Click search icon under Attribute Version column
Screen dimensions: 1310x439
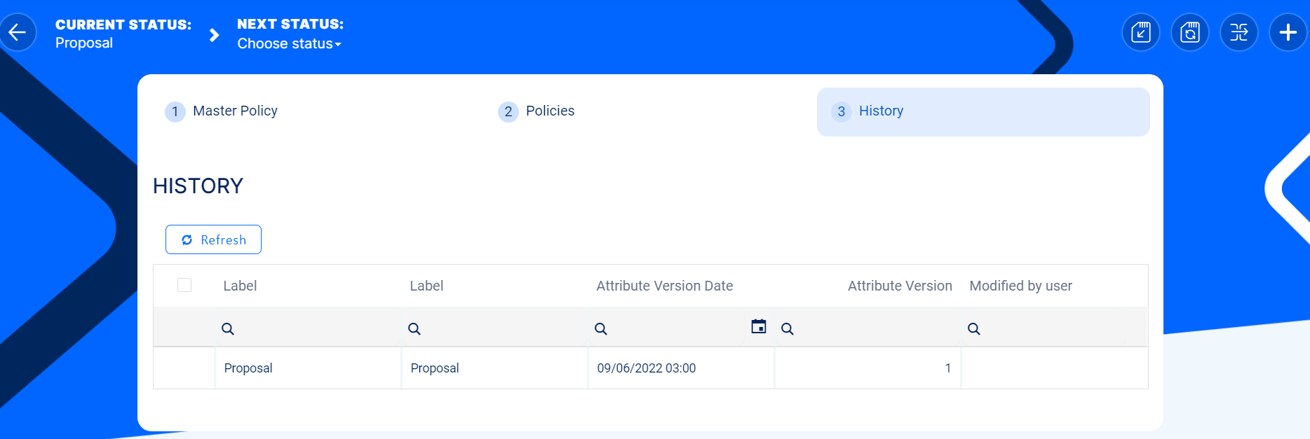coord(788,328)
